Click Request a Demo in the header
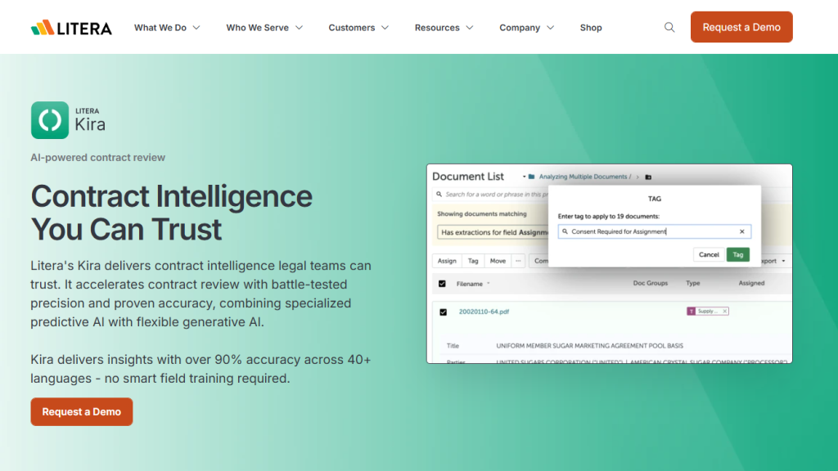 pos(741,27)
